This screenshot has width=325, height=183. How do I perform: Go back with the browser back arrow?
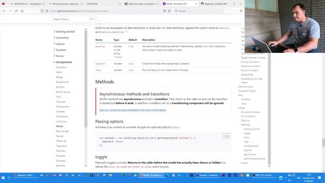4,11
